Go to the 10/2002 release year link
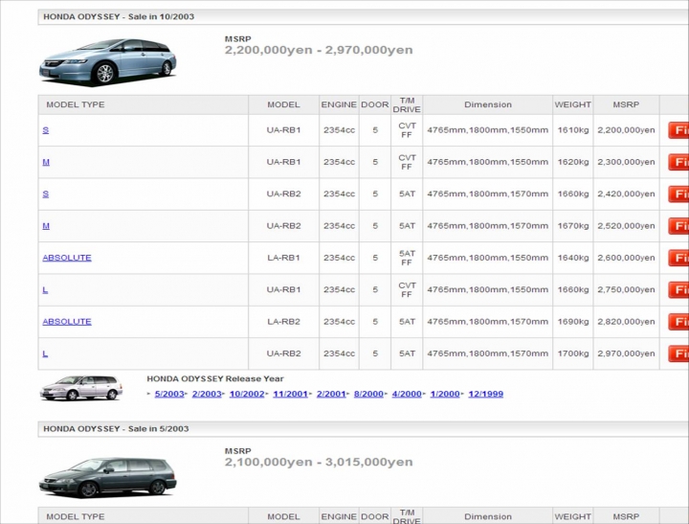The width and height of the screenshot is (689, 524). pyautogui.click(x=247, y=394)
